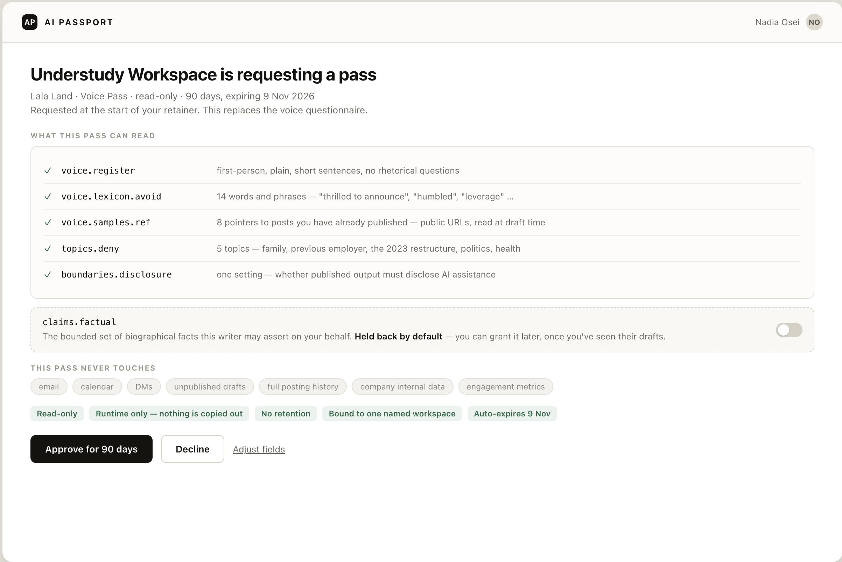Image resolution: width=842 pixels, height=562 pixels.
Task: Click the voice.samples.ref field row
Action: pos(422,222)
